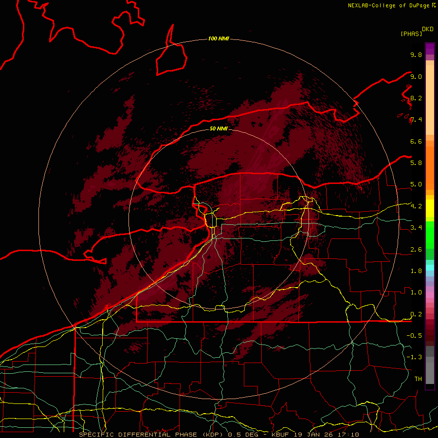438x438 pixels.
Task: Click the 1.0 value on the color scale
Action: point(416,292)
